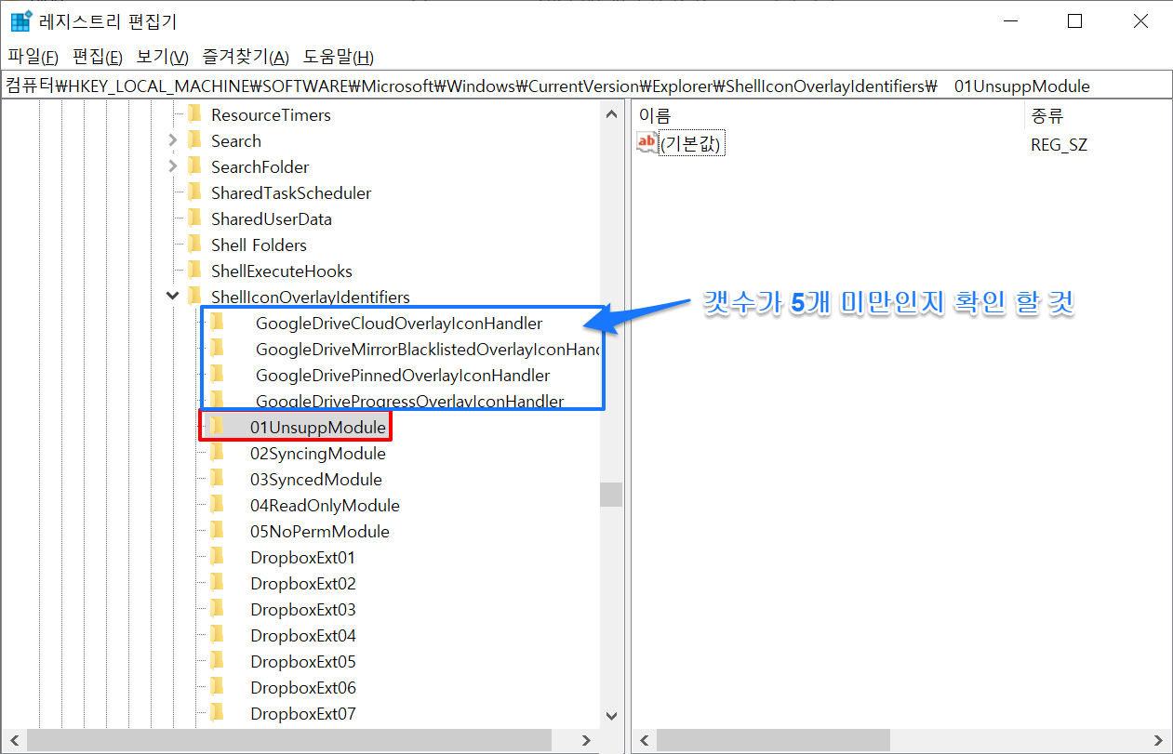Select the 02SyncingModule key label

coord(318,454)
